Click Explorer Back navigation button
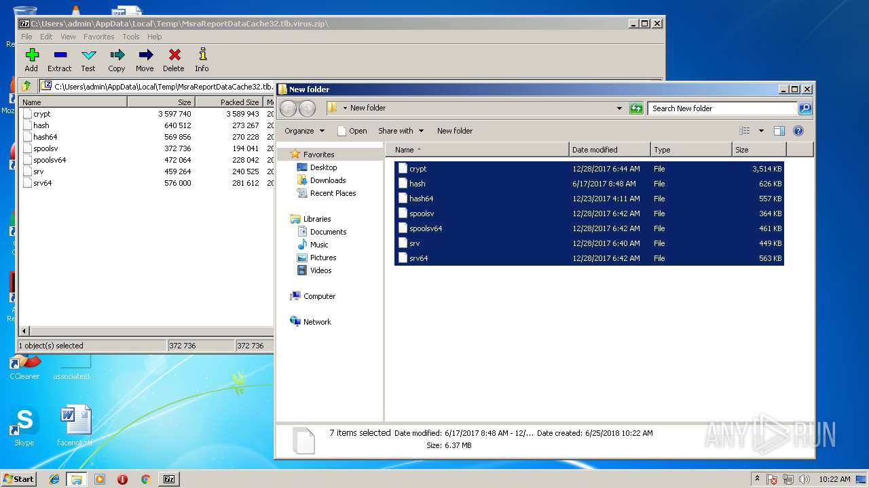 click(x=289, y=108)
